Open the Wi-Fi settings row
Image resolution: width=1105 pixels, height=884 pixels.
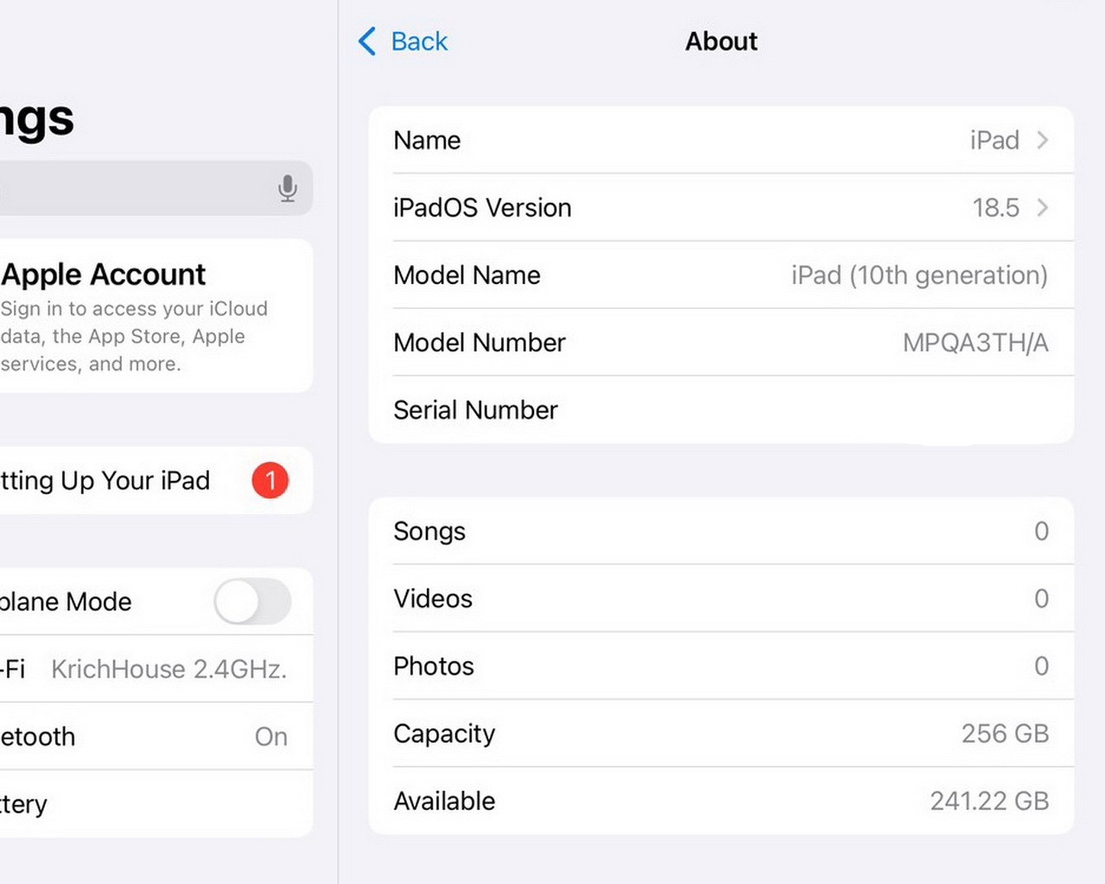tap(156, 669)
